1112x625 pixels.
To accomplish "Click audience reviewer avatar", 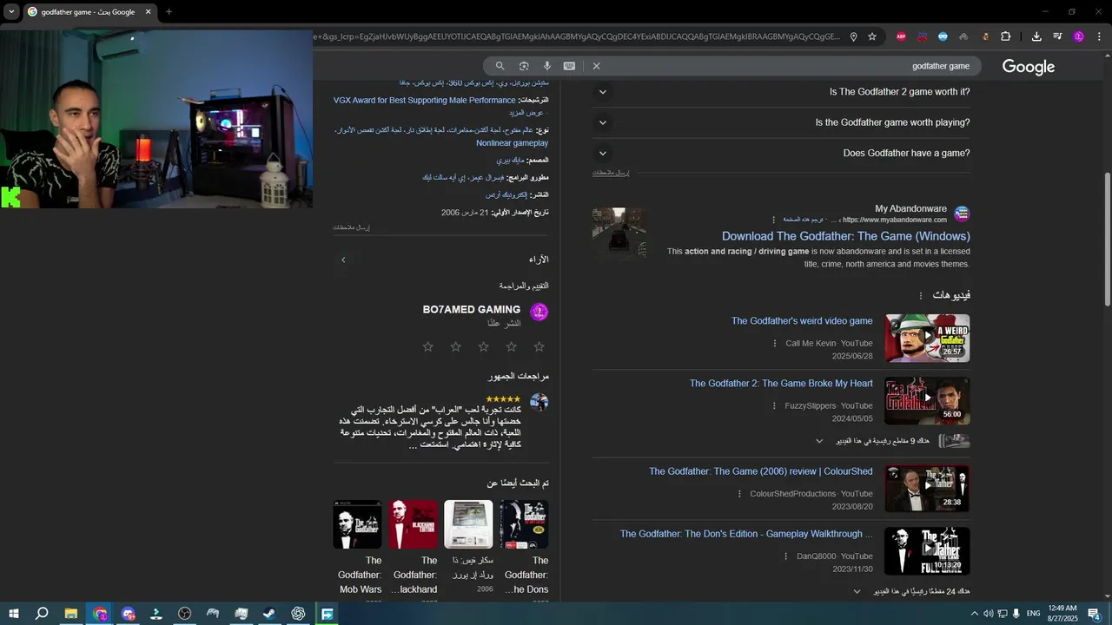I will (539, 402).
